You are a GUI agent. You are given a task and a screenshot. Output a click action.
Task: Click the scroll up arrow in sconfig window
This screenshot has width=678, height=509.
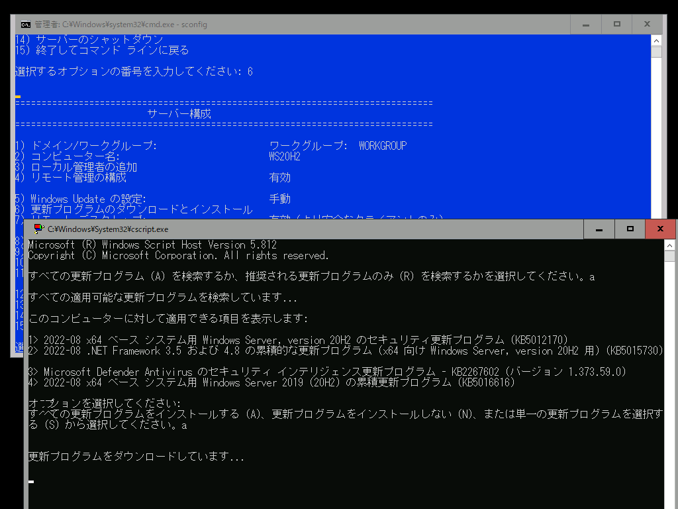click(x=656, y=40)
